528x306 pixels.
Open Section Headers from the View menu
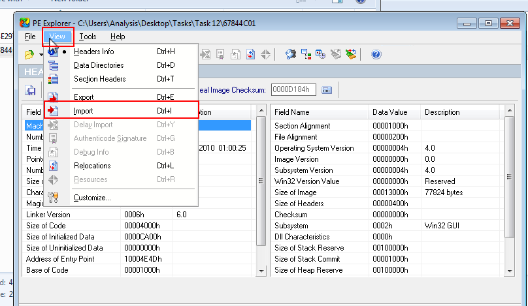click(x=99, y=79)
